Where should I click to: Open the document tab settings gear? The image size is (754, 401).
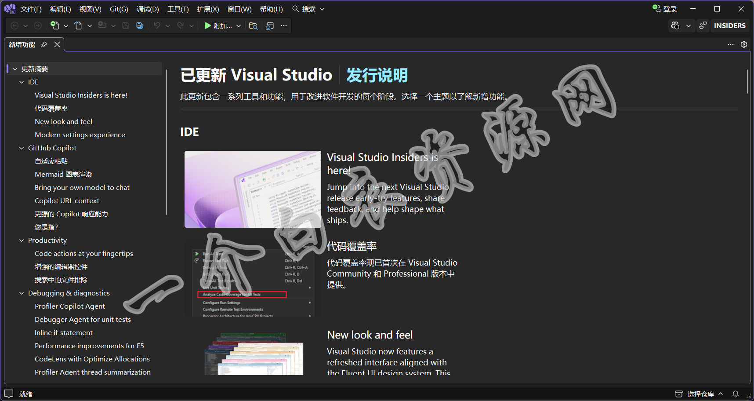click(x=744, y=44)
